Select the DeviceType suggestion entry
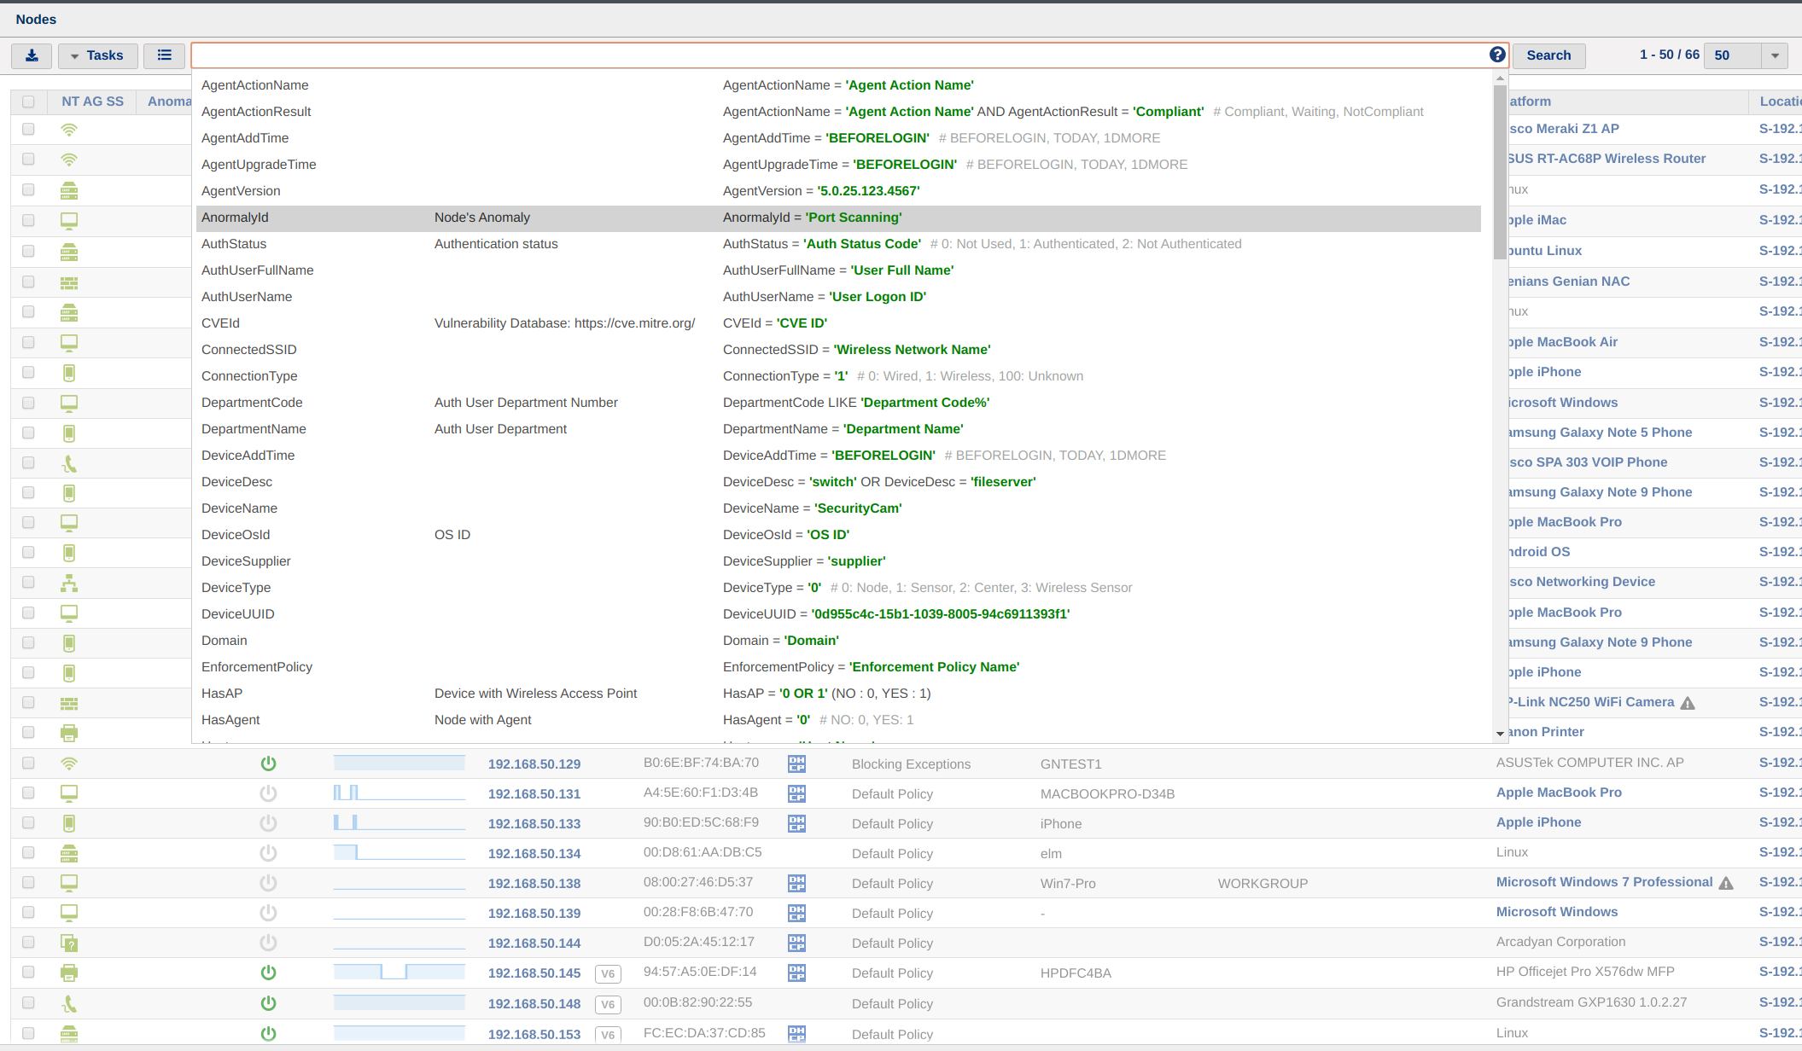1802x1051 pixels. click(x=236, y=588)
